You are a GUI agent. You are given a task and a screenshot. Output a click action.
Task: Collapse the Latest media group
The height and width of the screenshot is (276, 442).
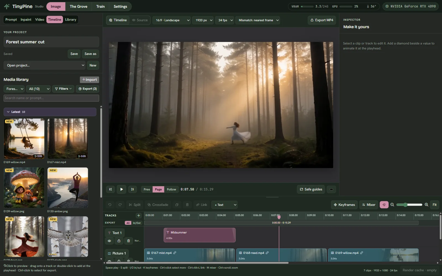tap(50, 112)
